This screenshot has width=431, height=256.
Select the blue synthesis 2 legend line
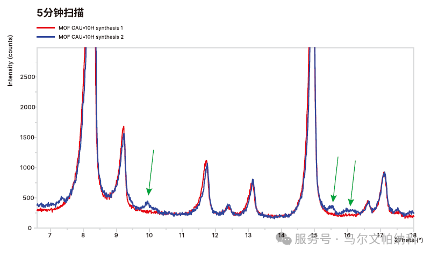(x=46, y=37)
